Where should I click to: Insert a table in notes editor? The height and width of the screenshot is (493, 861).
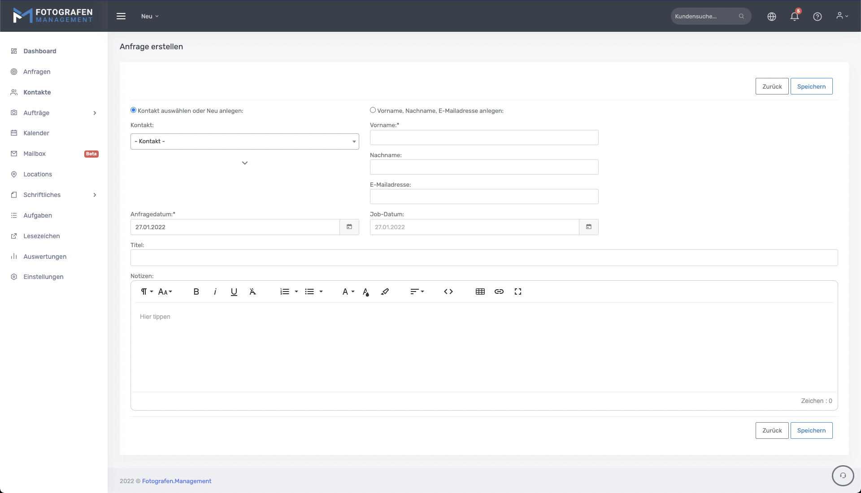click(480, 292)
